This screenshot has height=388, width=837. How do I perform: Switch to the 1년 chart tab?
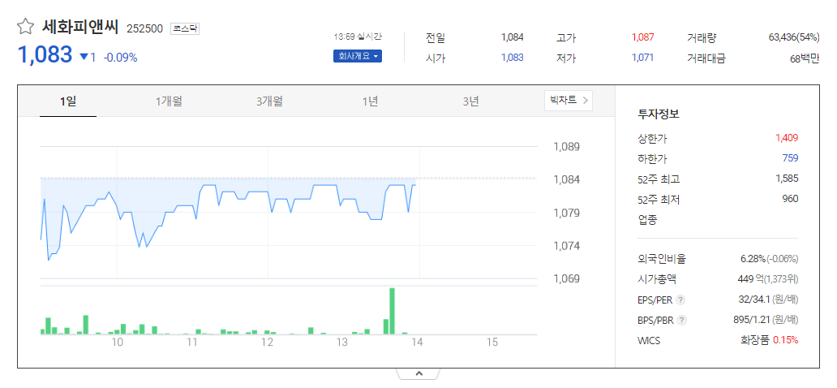tap(370, 101)
